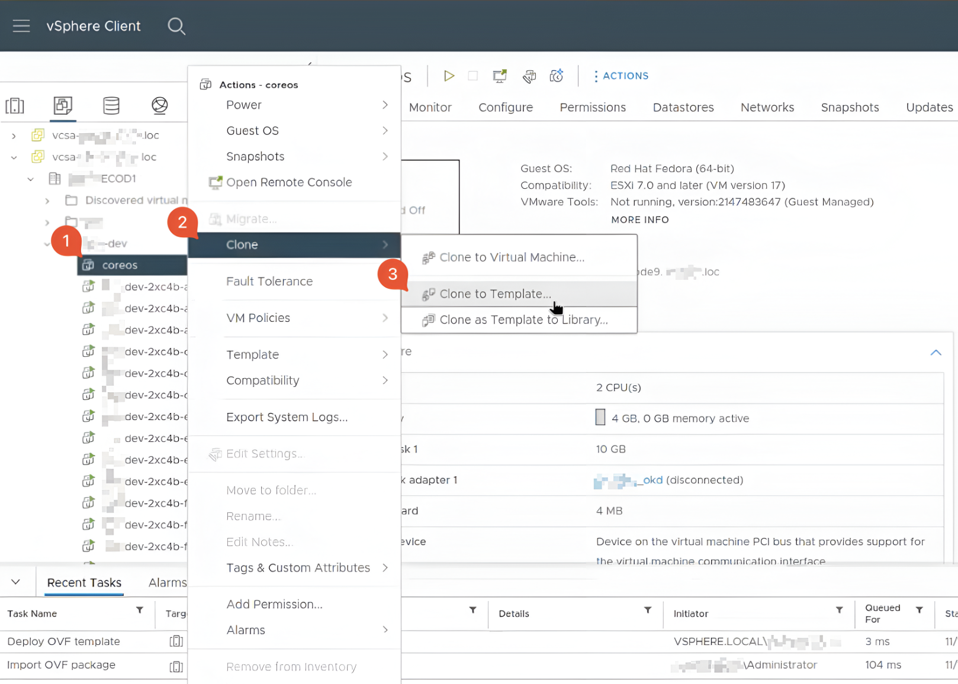Screen dimensions: 958x684
Task: Expand the Template submenu
Action: pyautogui.click(x=294, y=354)
